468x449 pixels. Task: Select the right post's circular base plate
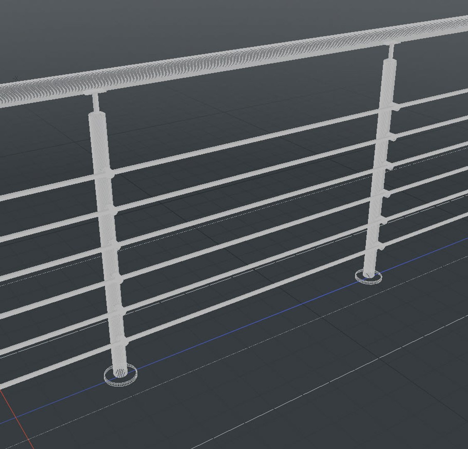(x=368, y=276)
